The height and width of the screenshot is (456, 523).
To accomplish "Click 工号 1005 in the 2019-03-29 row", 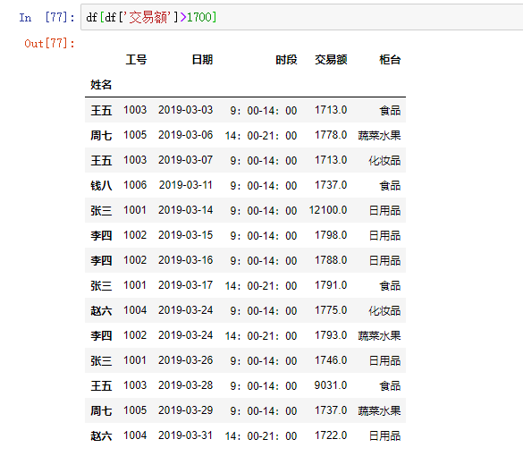I will click(x=135, y=410).
